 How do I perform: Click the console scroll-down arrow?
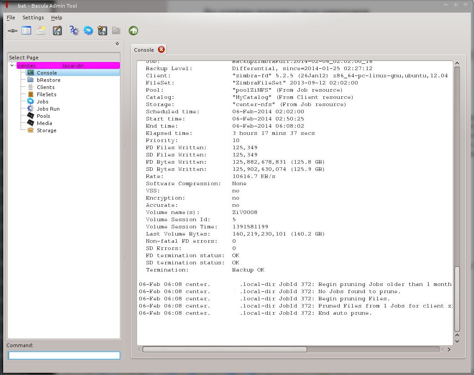click(x=457, y=341)
